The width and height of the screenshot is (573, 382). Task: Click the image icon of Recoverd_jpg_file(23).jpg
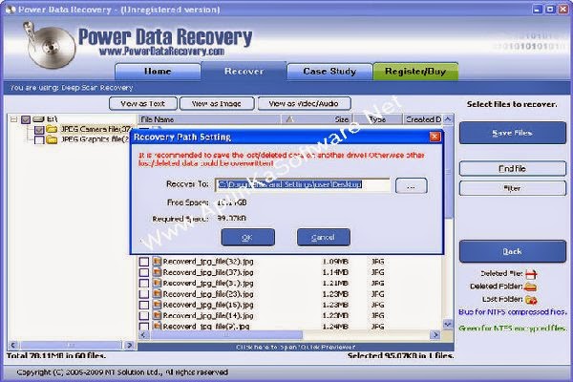[158, 294]
